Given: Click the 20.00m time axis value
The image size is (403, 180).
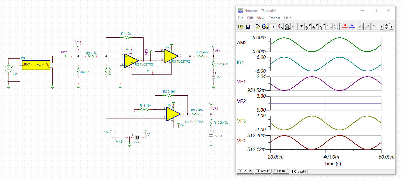Looking at the screenshot, I should click(275, 157).
